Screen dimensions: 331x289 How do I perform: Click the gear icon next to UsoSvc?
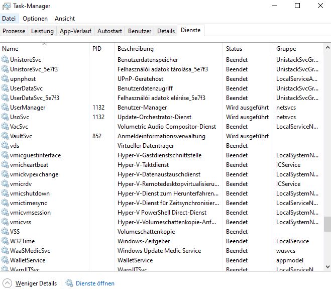[5, 117]
